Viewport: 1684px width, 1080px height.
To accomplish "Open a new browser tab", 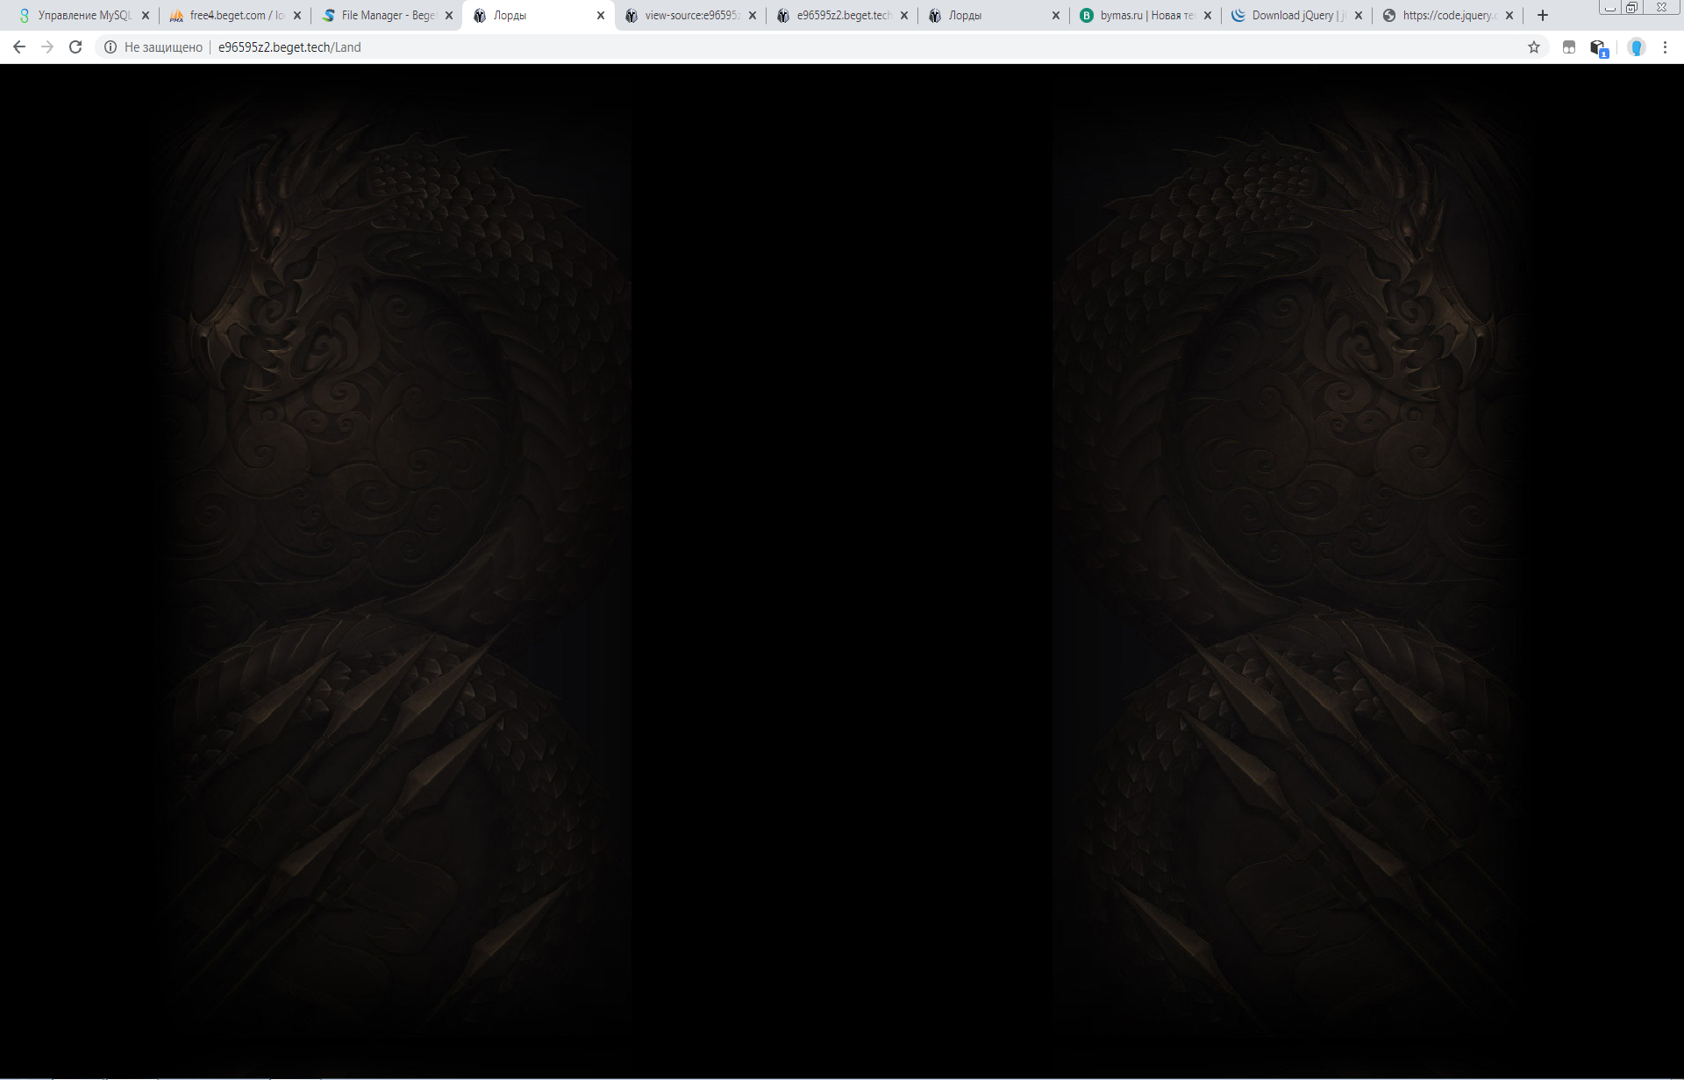I will click(1543, 15).
